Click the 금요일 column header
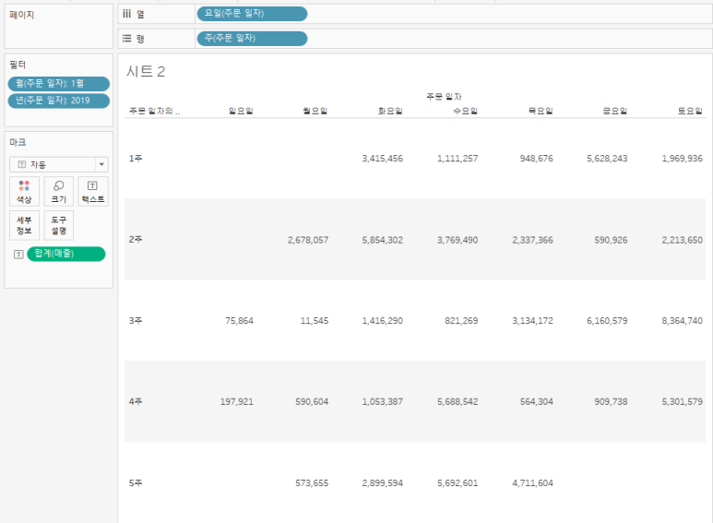713x523 pixels. [615, 111]
